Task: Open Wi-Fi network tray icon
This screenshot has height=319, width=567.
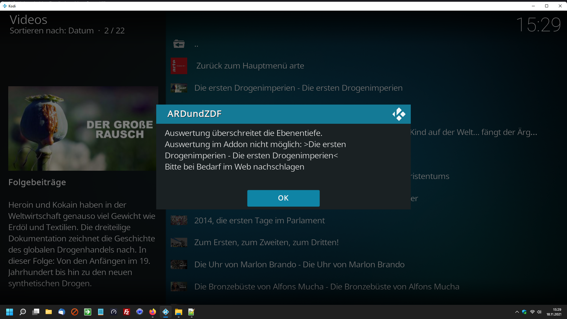Action: pos(532,312)
